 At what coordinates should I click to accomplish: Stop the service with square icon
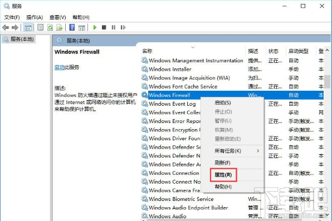104,27
